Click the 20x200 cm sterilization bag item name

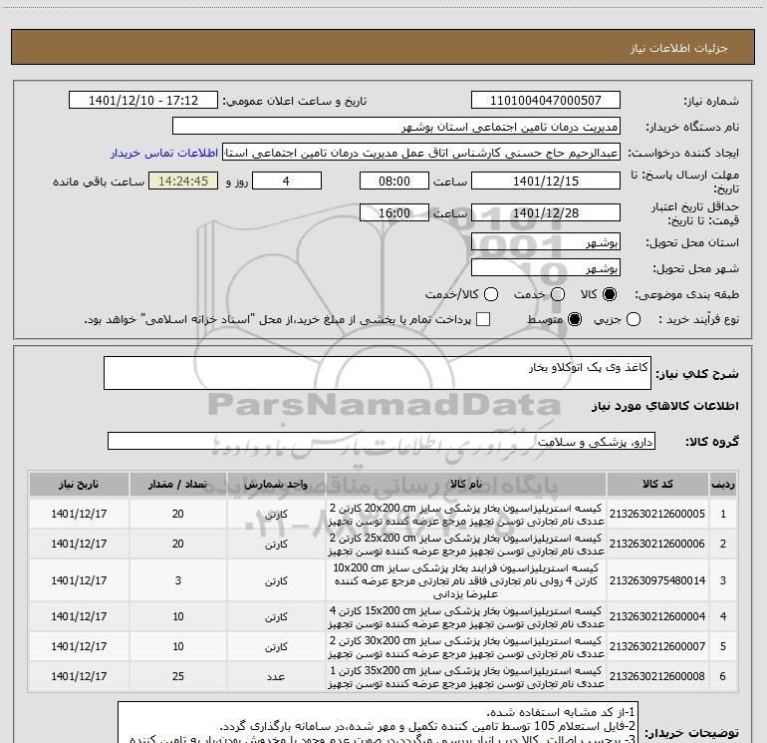click(466, 515)
